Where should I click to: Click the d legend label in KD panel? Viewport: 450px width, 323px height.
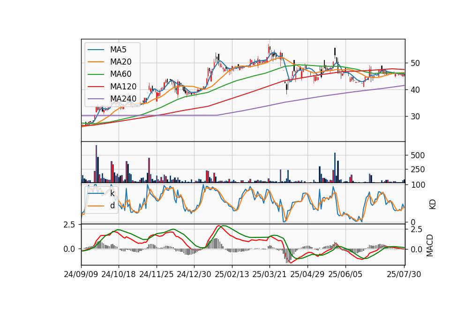coord(112,206)
